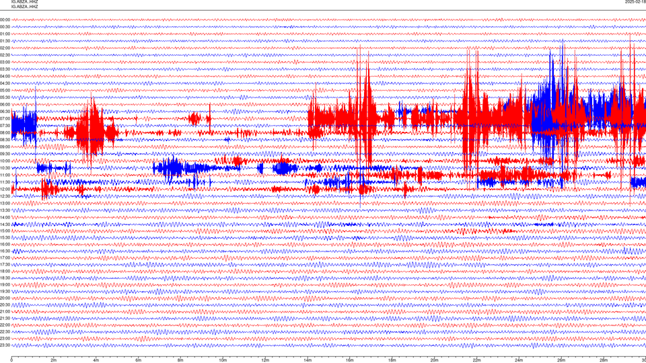Pick the 04:00 trace label
Screen dimensions: 646x363
pyautogui.click(x=5, y=76)
